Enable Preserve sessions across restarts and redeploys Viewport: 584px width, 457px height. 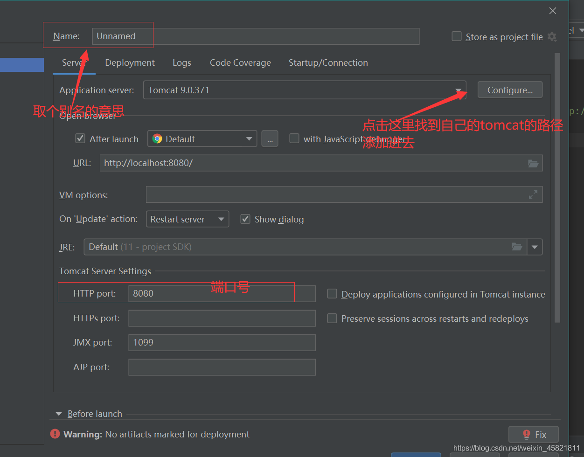[332, 318]
